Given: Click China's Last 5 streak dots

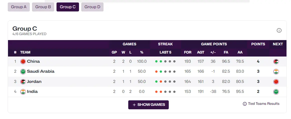Looking at the screenshot, I should pos(165,61).
